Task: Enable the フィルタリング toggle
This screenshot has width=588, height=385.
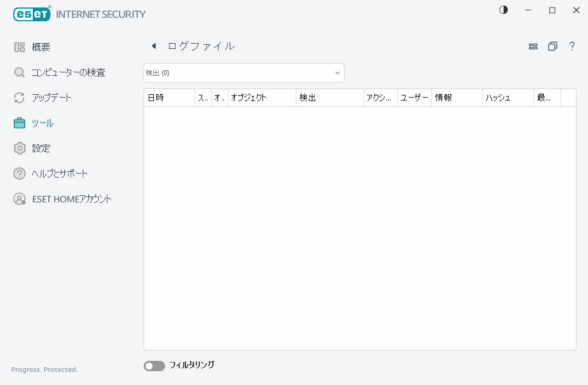Action: 154,365
